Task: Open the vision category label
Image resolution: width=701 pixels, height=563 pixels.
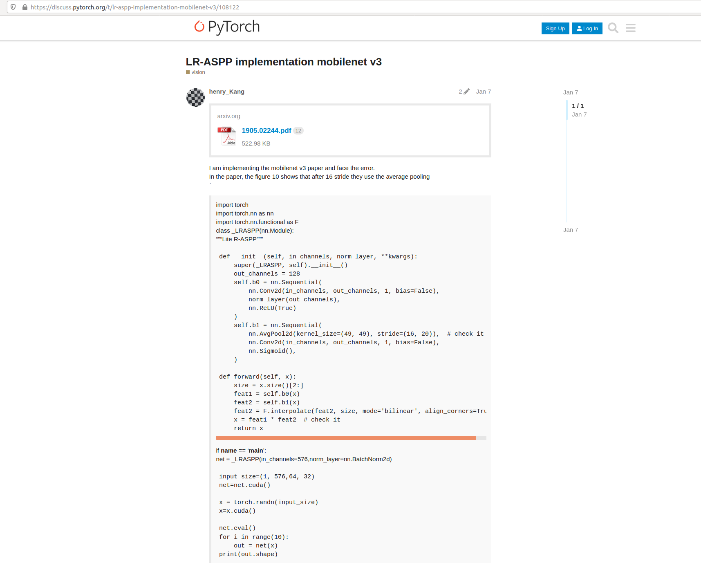Action: click(x=198, y=72)
